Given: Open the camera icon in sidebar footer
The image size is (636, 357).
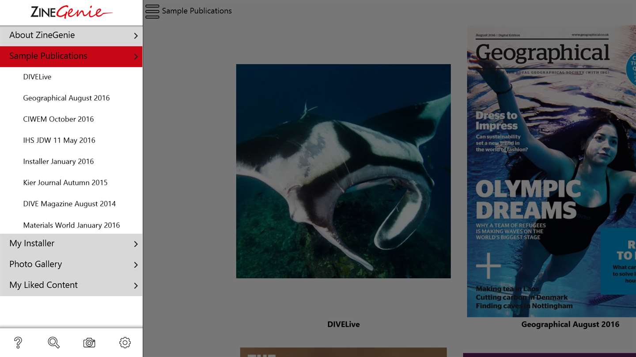Looking at the screenshot, I should 89,342.
